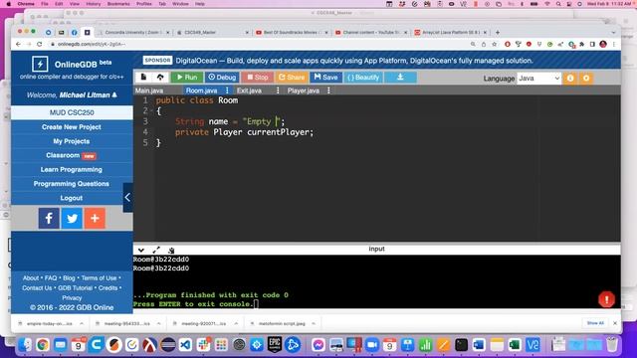Click the copy console output icon

[171, 251]
